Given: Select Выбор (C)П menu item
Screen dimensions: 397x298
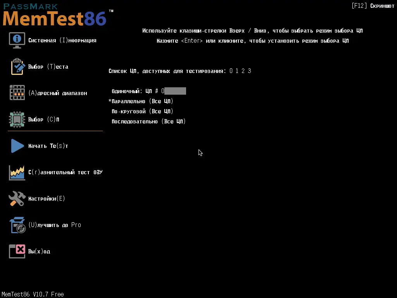Looking at the screenshot, I should (x=43, y=120).
